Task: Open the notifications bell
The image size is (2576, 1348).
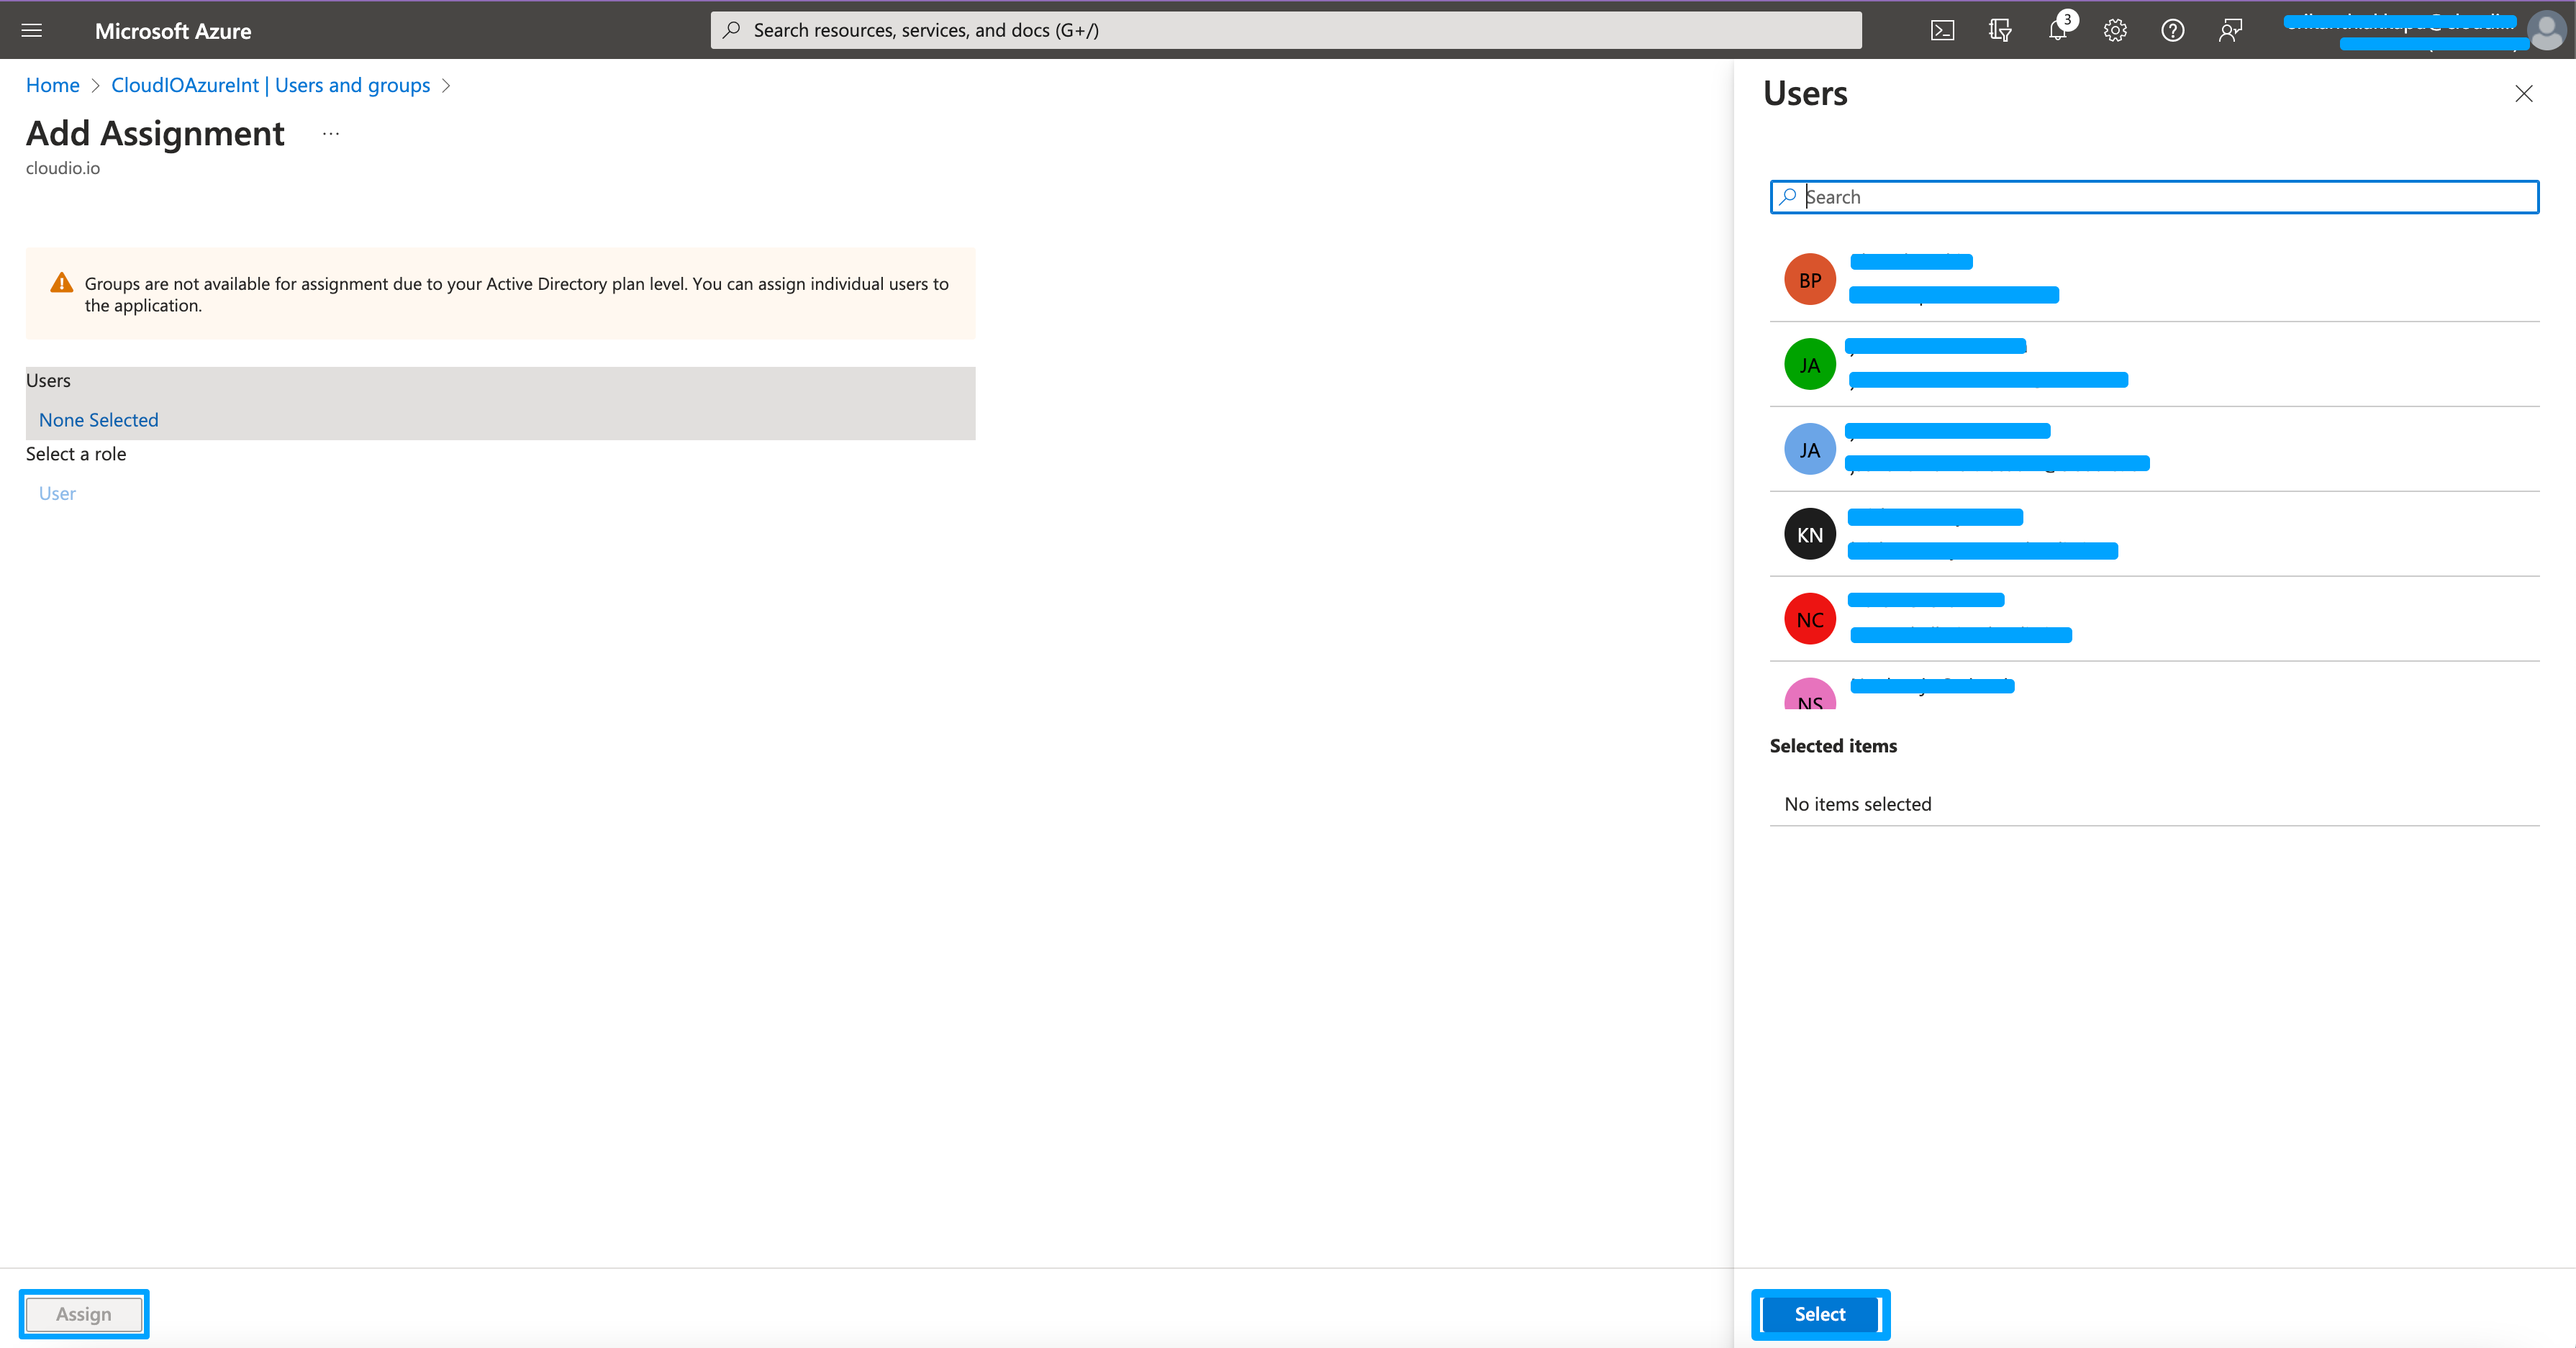Action: click(2057, 31)
